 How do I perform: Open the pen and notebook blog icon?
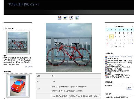pyautogui.click(x=71, y=18)
